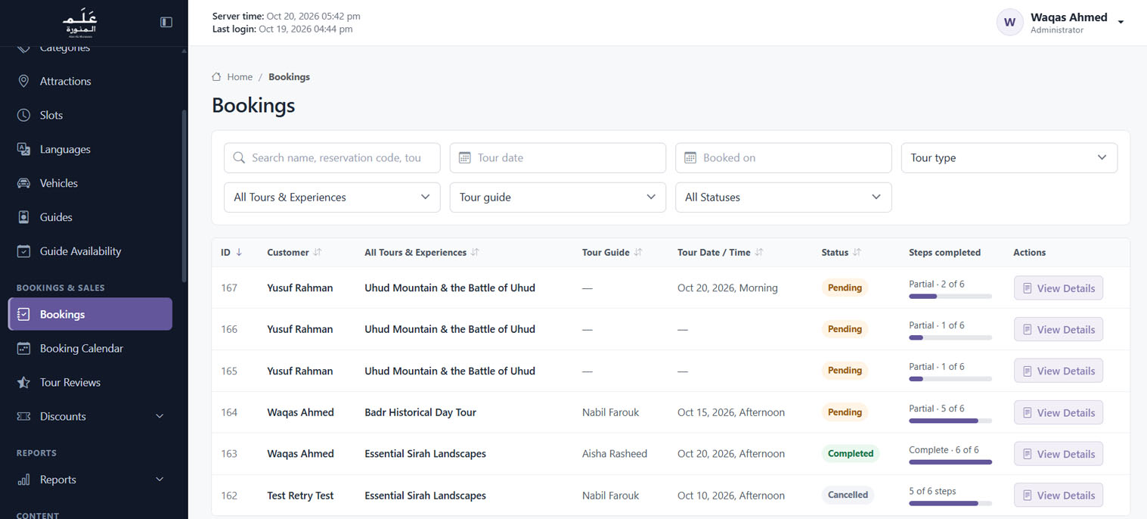Image resolution: width=1147 pixels, height=519 pixels.
Task: Open Tour Reviews from sidebar
Action: 90,382
